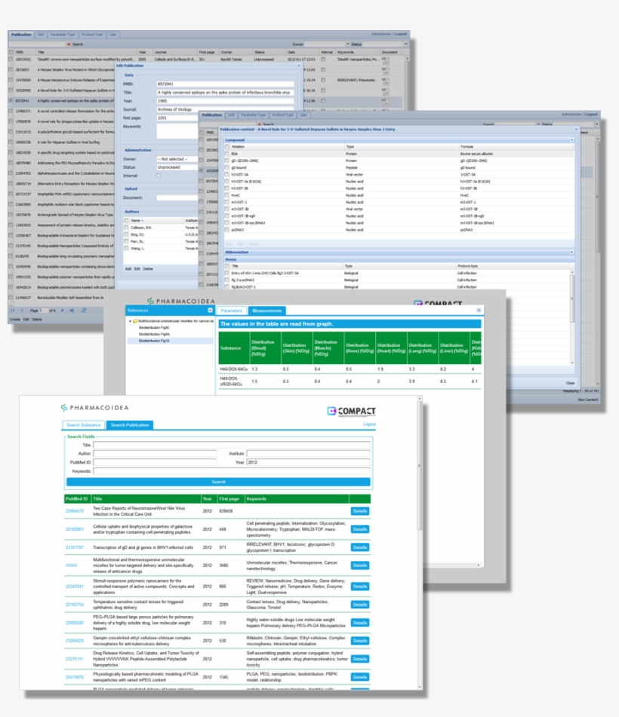The width and height of the screenshot is (619, 717).
Task: Jump to last page using pagination icon
Action: tap(72, 311)
